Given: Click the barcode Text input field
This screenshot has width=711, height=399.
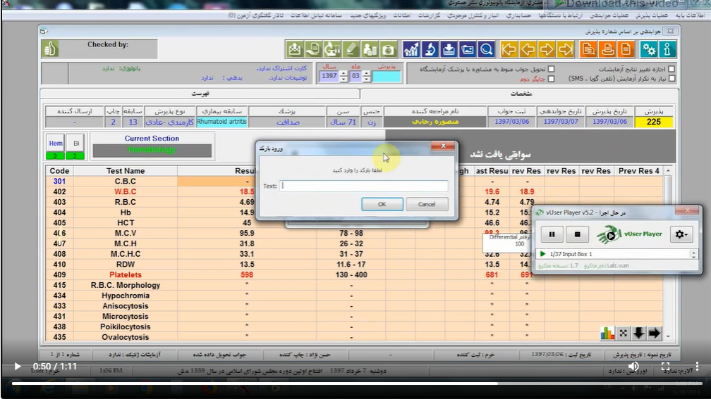Looking at the screenshot, I should [x=364, y=186].
